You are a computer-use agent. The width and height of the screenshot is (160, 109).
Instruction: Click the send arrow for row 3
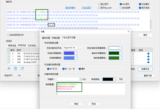148,62
